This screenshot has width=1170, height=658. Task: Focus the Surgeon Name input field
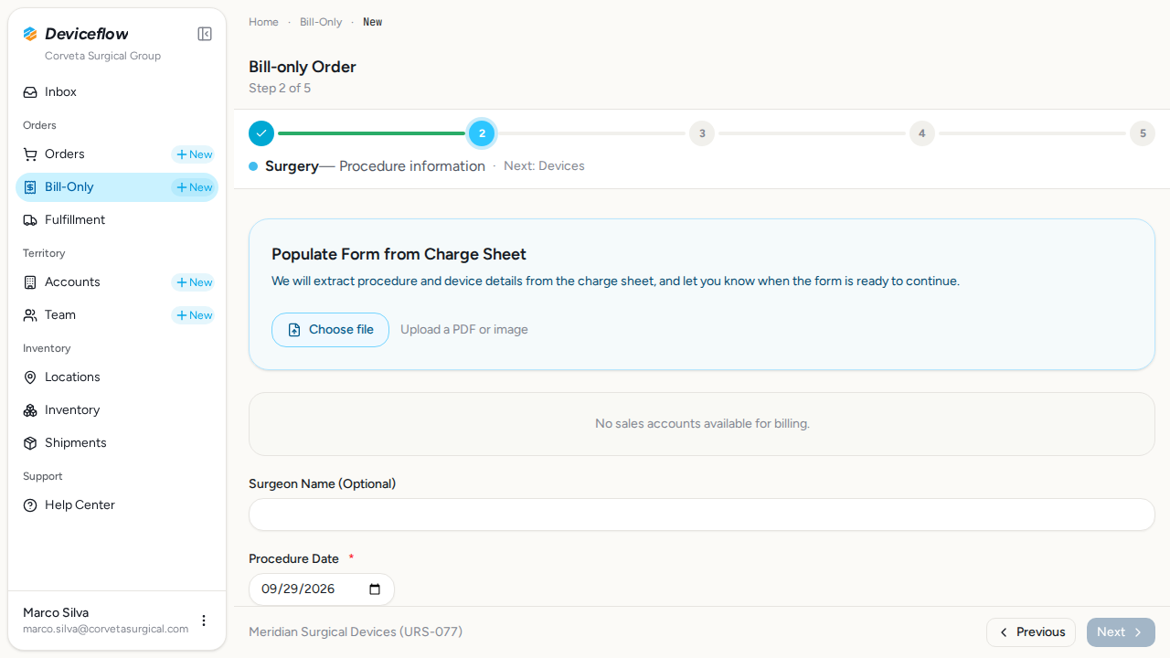point(702,515)
